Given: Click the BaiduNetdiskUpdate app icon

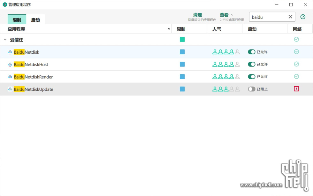Looking at the screenshot, I should click(x=10, y=89).
